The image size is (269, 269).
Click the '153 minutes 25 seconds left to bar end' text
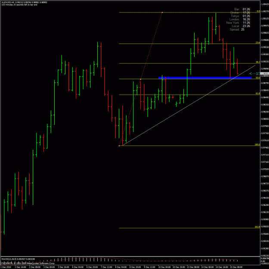19,5
